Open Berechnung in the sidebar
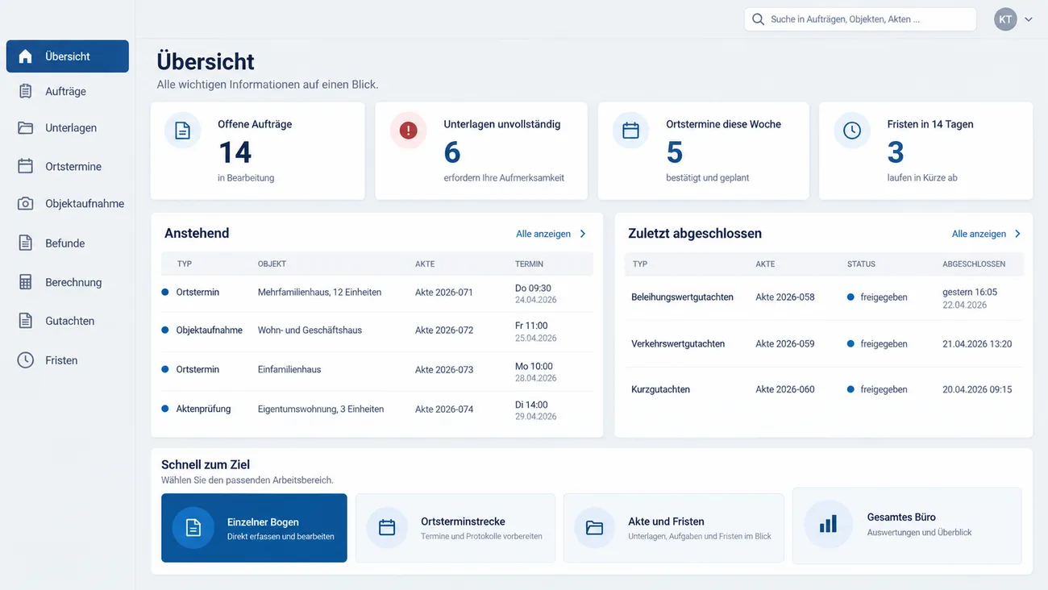The width and height of the screenshot is (1048, 590). click(68, 282)
